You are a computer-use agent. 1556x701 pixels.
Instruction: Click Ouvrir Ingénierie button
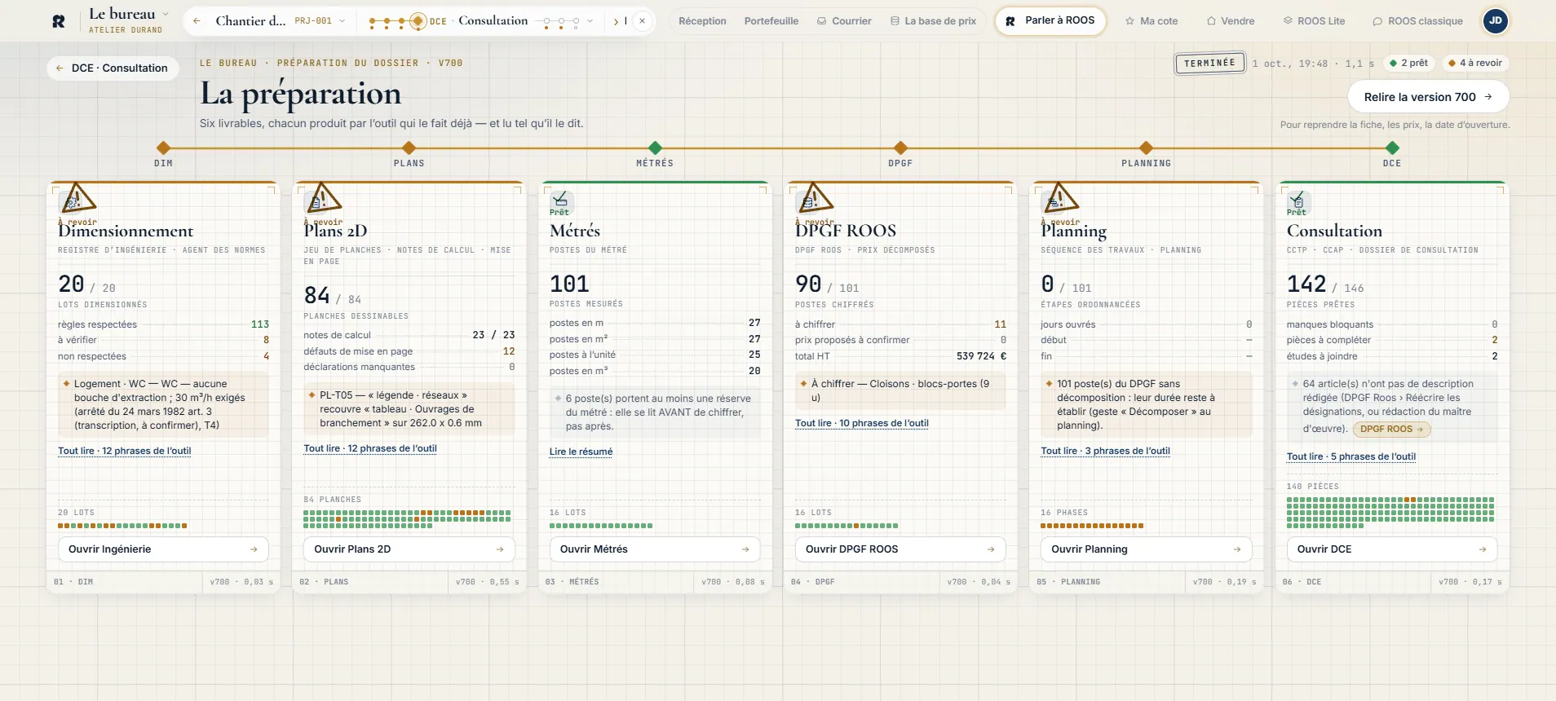coord(163,549)
